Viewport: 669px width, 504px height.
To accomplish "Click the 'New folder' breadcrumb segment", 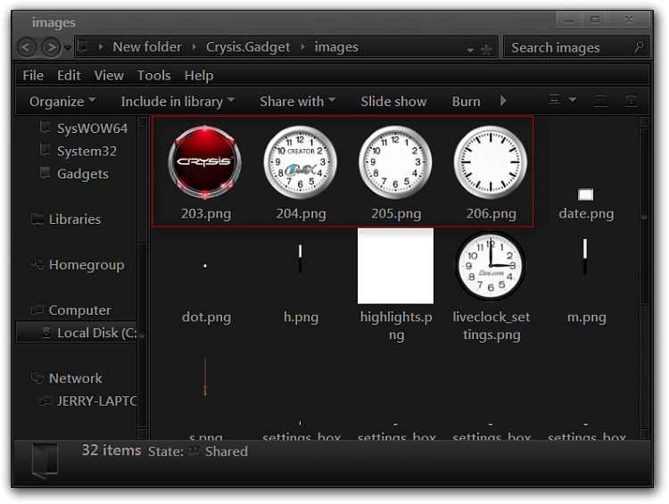I will [147, 46].
